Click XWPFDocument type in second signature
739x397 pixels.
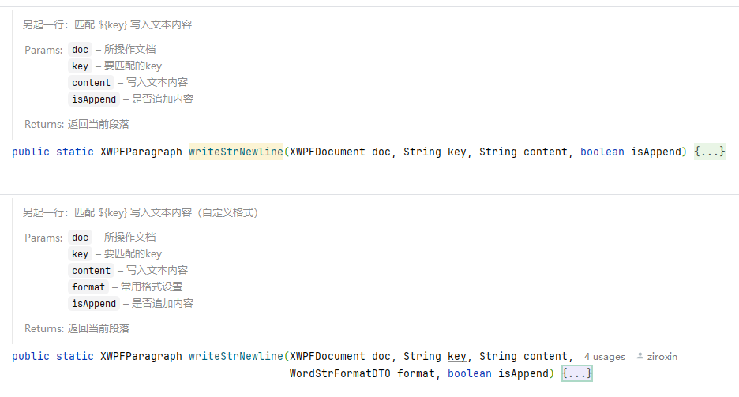click(x=327, y=356)
